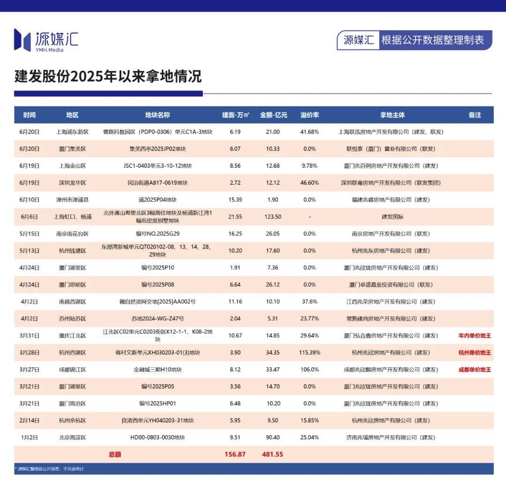Click the 9.78% premium rate cell
The image size is (506, 483).
pos(310,166)
